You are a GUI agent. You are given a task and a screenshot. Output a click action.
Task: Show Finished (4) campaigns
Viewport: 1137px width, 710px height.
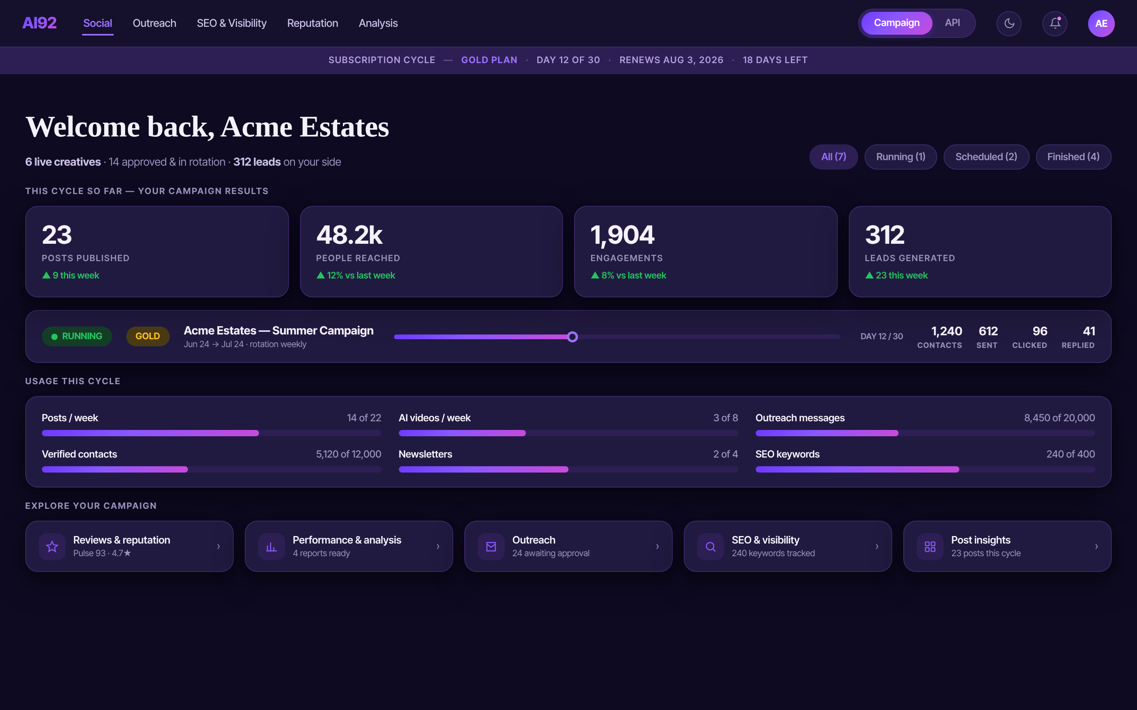1073,157
